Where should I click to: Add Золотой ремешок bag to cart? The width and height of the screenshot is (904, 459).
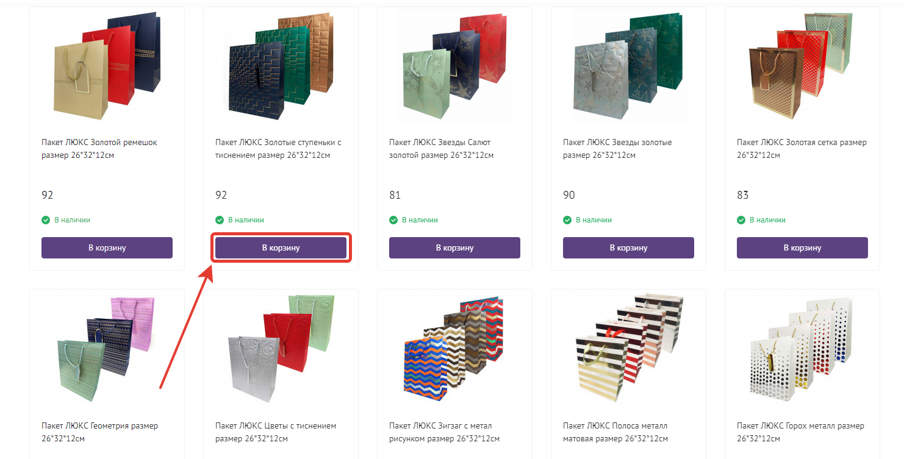tap(107, 247)
